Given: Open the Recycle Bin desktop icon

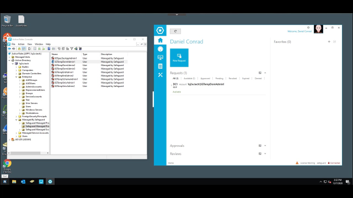Looking at the screenshot, I should tap(7, 21).
